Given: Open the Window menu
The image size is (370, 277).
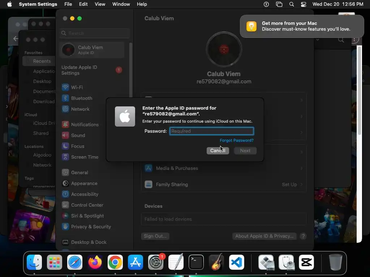Looking at the screenshot, I should (x=121, y=4).
